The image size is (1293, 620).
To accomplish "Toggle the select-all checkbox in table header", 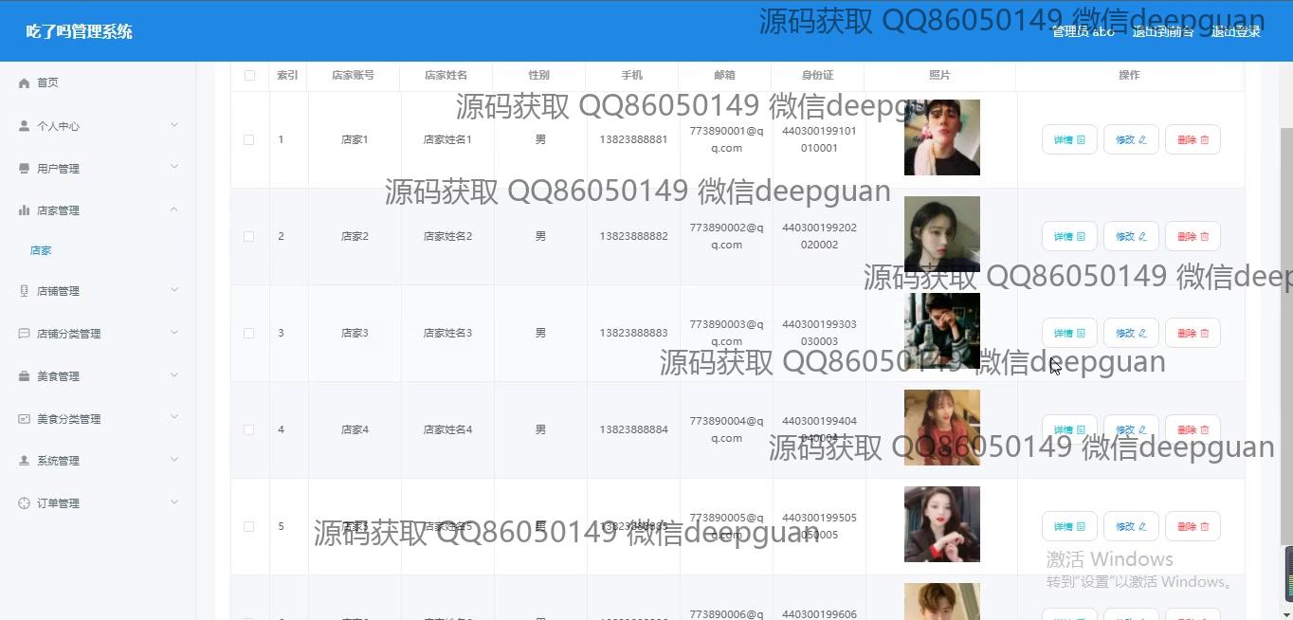I will (x=249, y=75).
